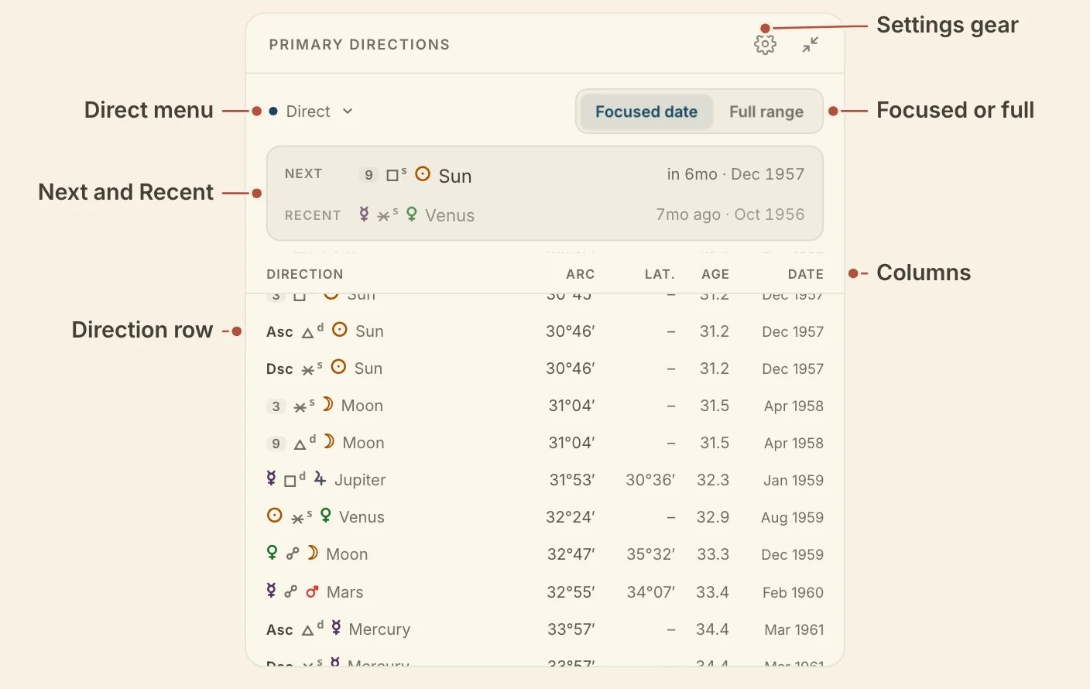Click Mercury glyph in Asc trine Mercury row
The width and height of the screenshot is (1090, 689).
pos(336,627)
